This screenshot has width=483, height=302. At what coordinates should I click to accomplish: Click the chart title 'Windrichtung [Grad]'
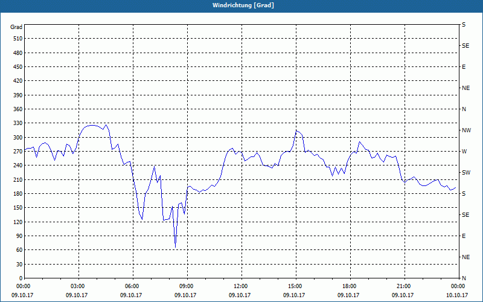pos(243,5)
